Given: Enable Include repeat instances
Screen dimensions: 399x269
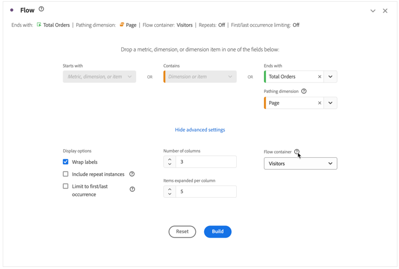Looking at the screenshot, I should [65, 174].
